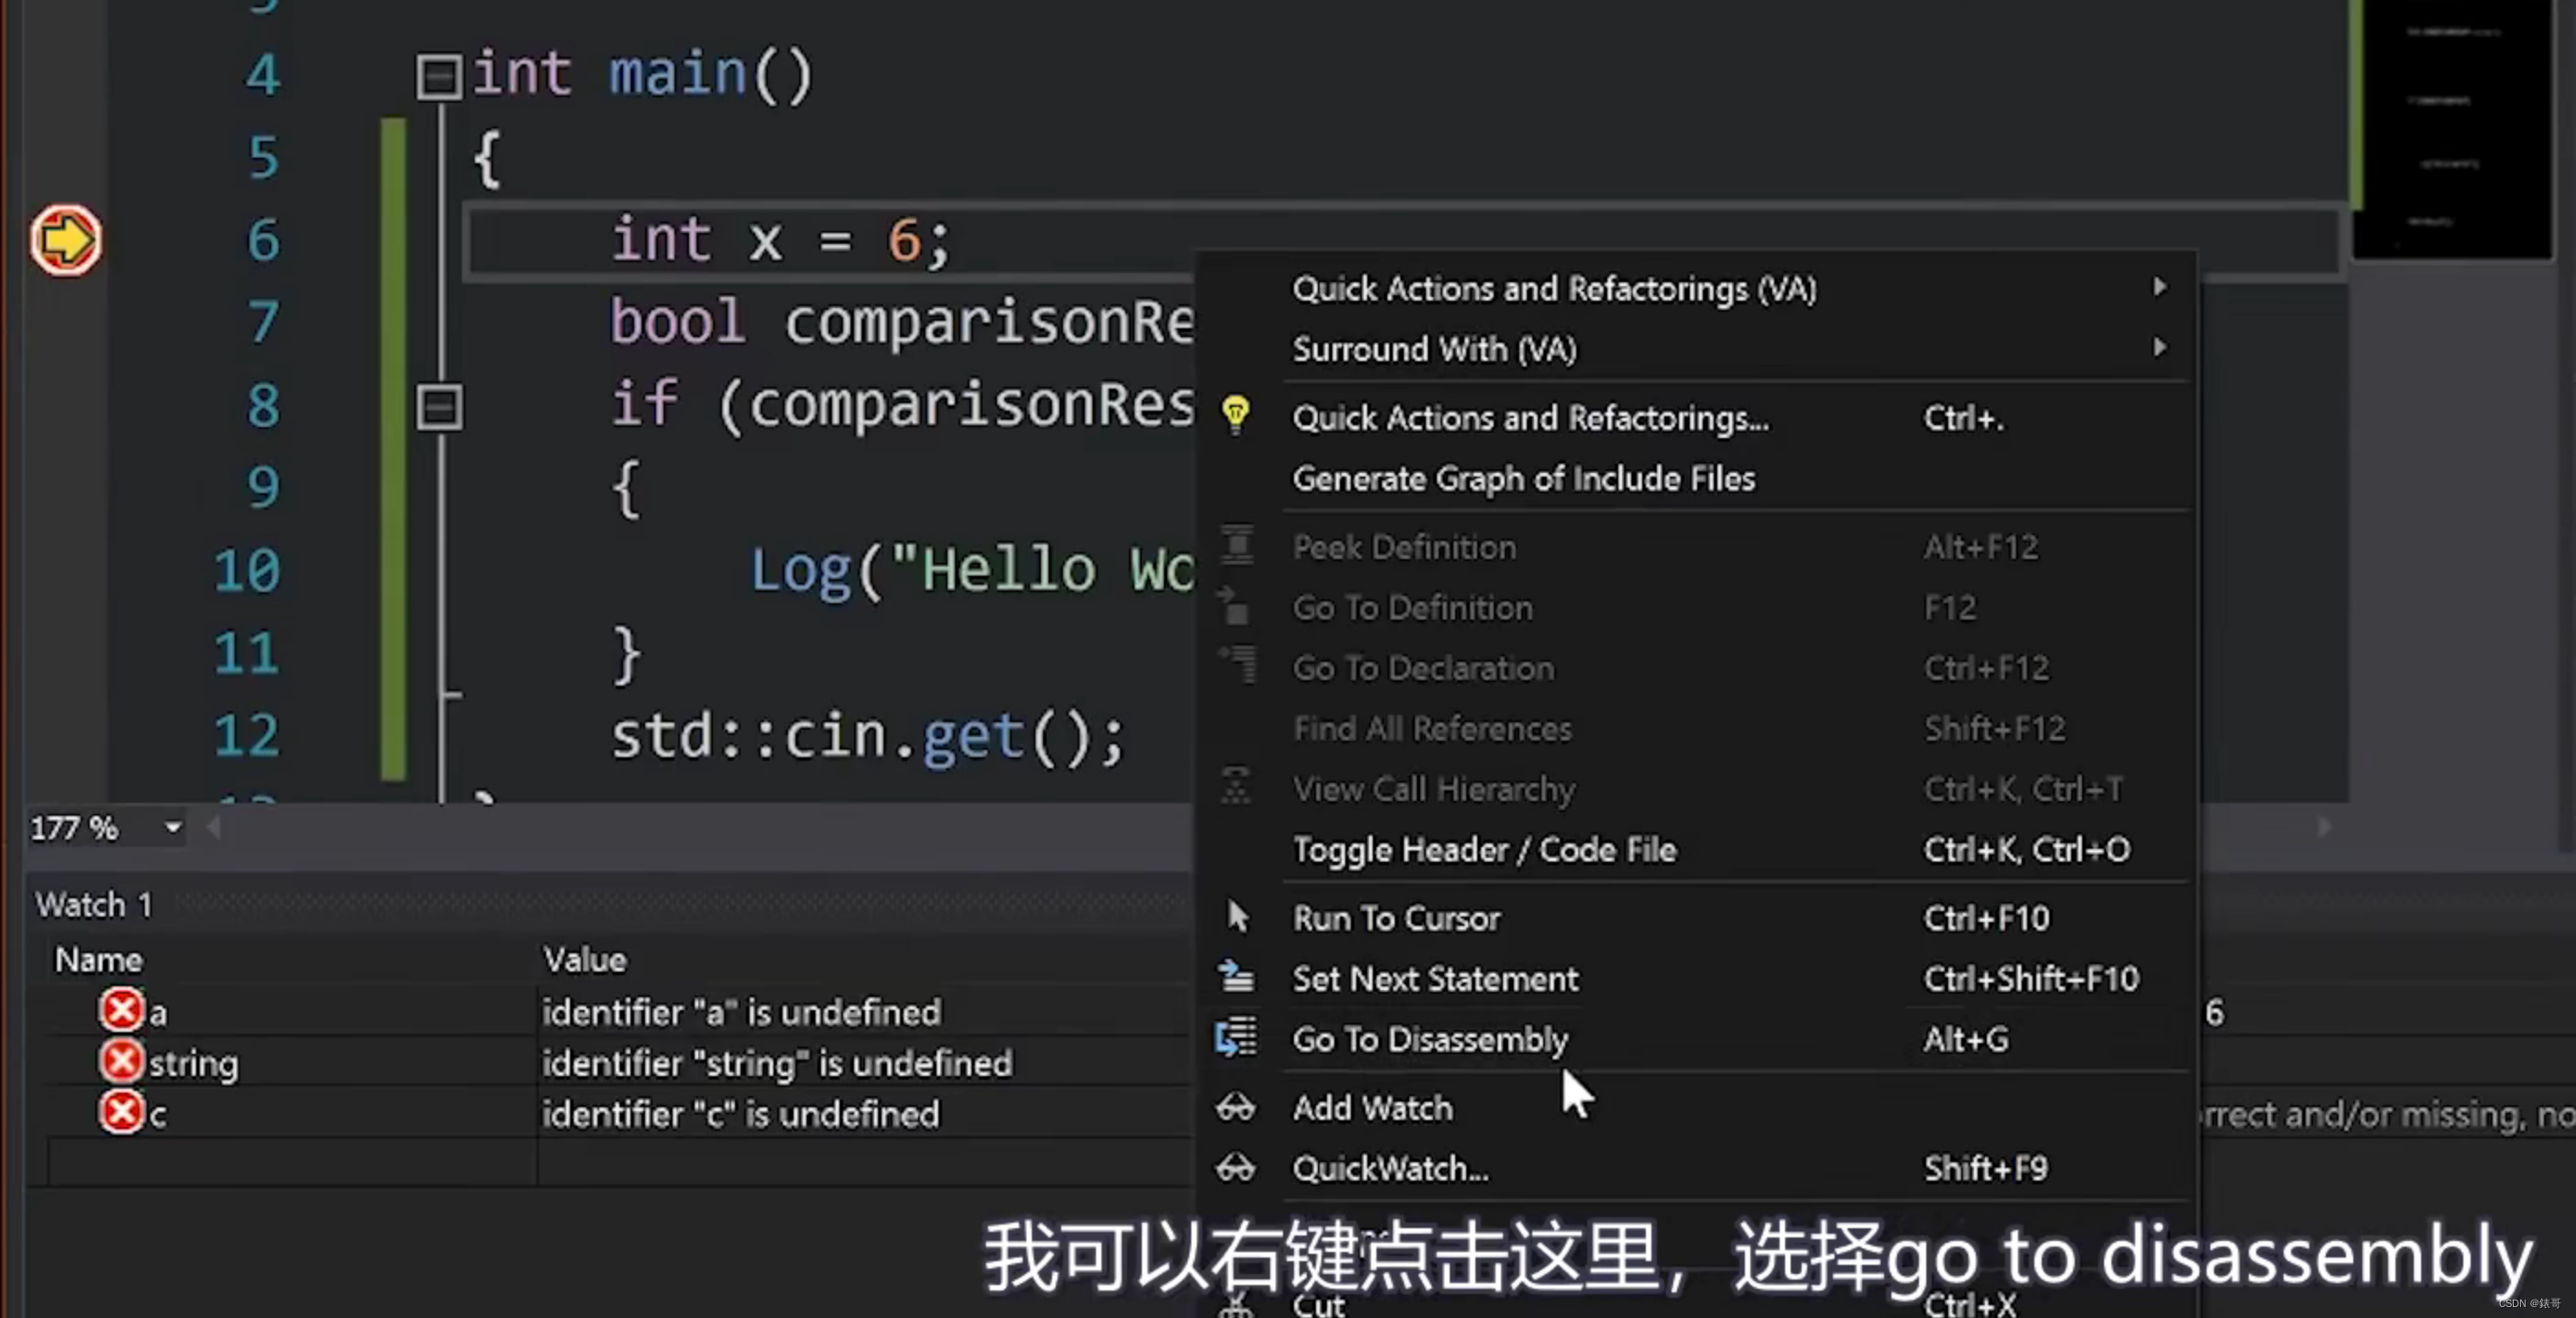Click the Value column header in Watch
This screenshot has width=2576, height=1318.
coord(585,960)
